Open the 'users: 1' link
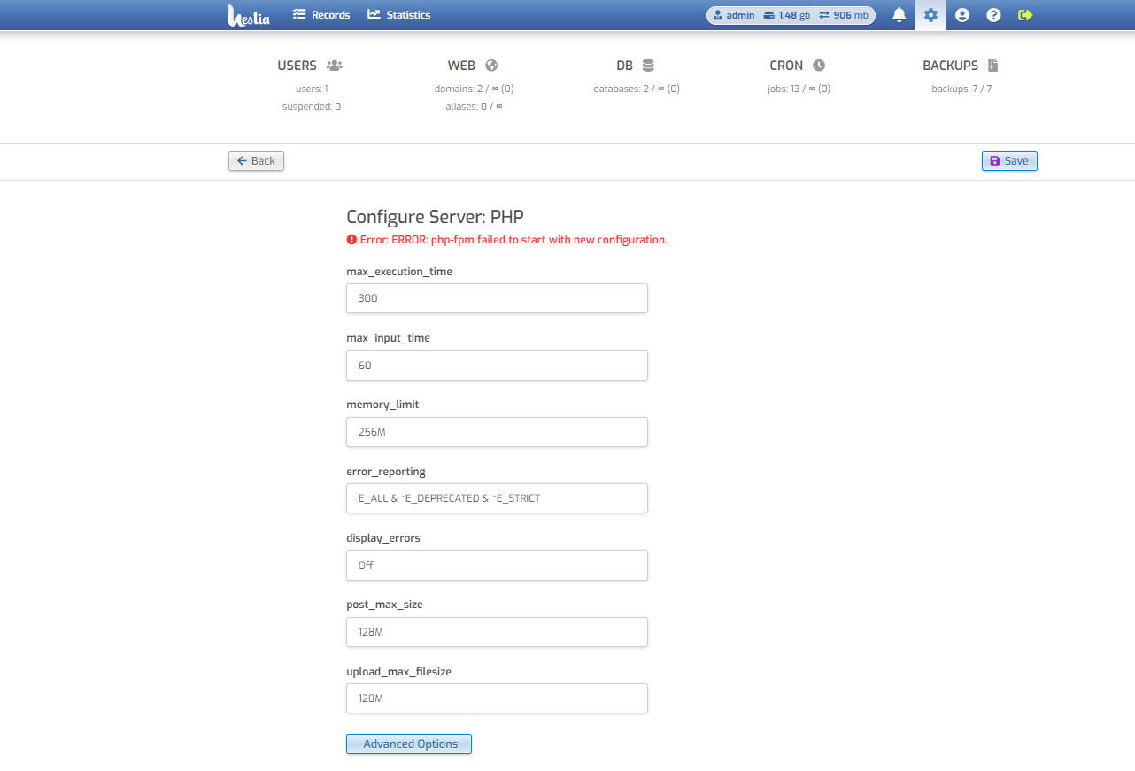The image size is (1135, 771). tap(311, 88)
